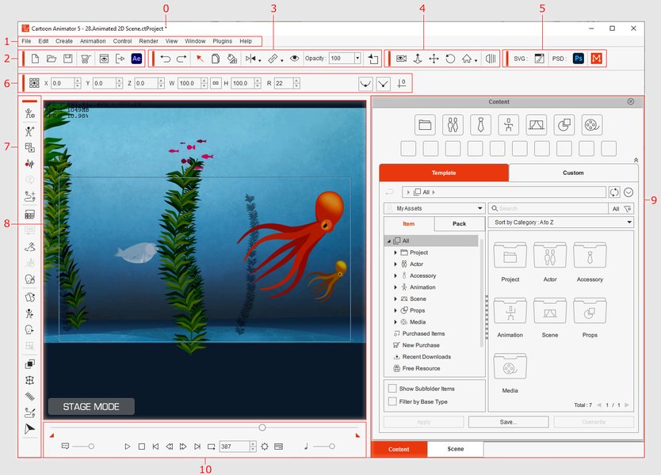
Task: Check Filter by Base Type
Action: tap(392, 401)
